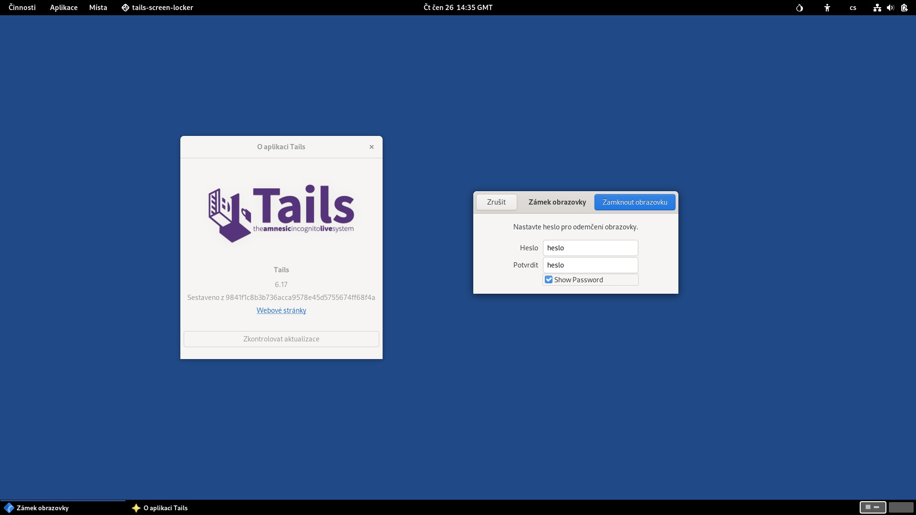Image resolution: width=916 pixels, height=515 pixels.
Task: Open the Webové stránky link
Action: (x=281, y=310)
